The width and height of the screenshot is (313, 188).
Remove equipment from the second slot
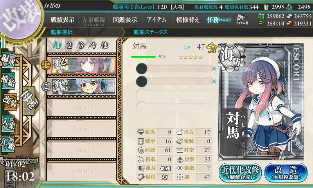(214, 81)
